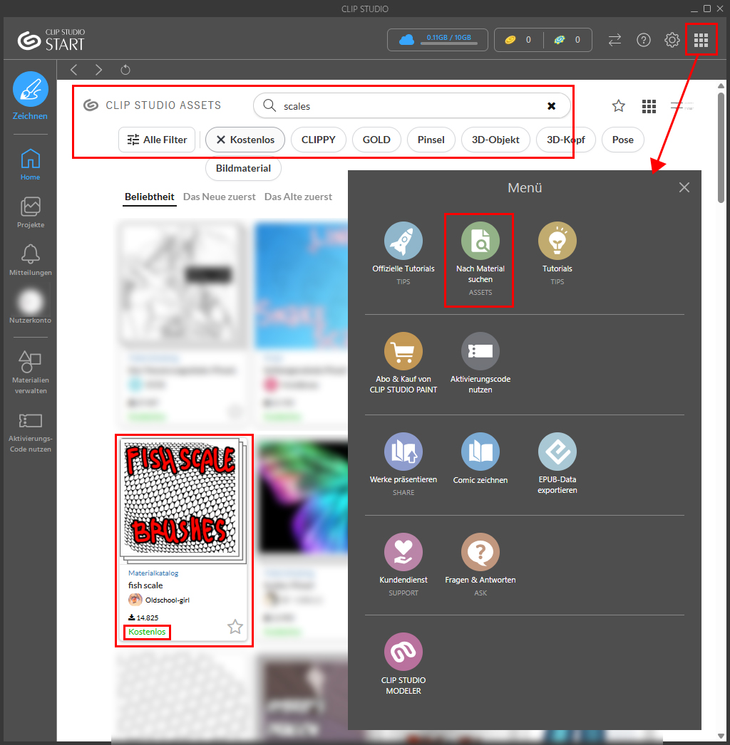Click the Clippy points balance
730x745 pixels.
[x=567, y=40]
